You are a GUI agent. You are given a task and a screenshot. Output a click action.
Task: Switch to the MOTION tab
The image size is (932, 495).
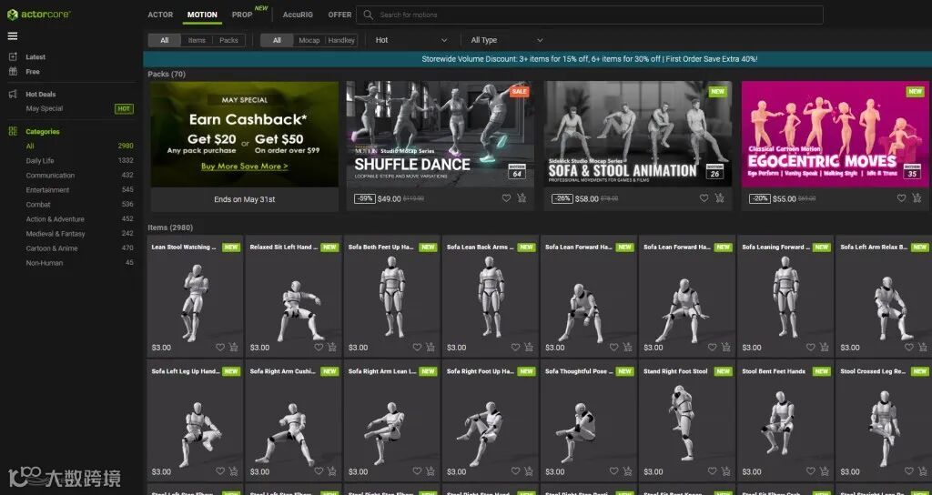[202, 15]
